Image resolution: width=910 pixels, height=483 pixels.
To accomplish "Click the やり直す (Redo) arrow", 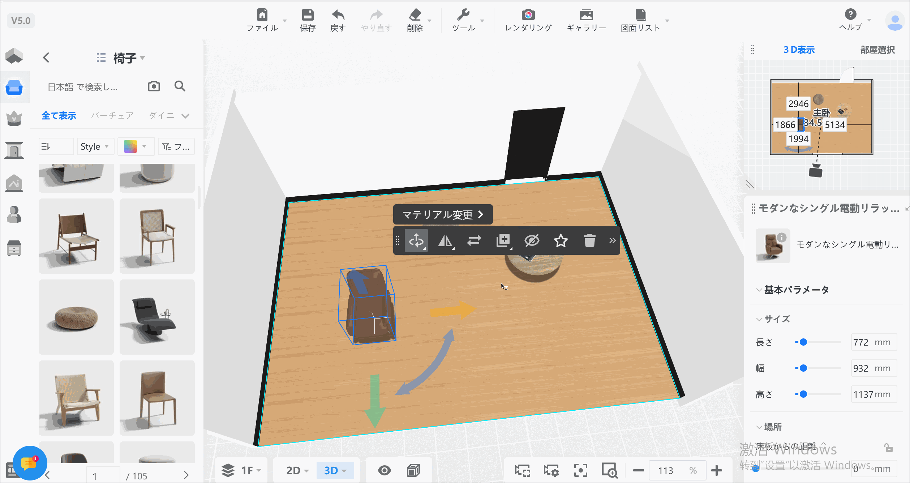I will point(376,15).
